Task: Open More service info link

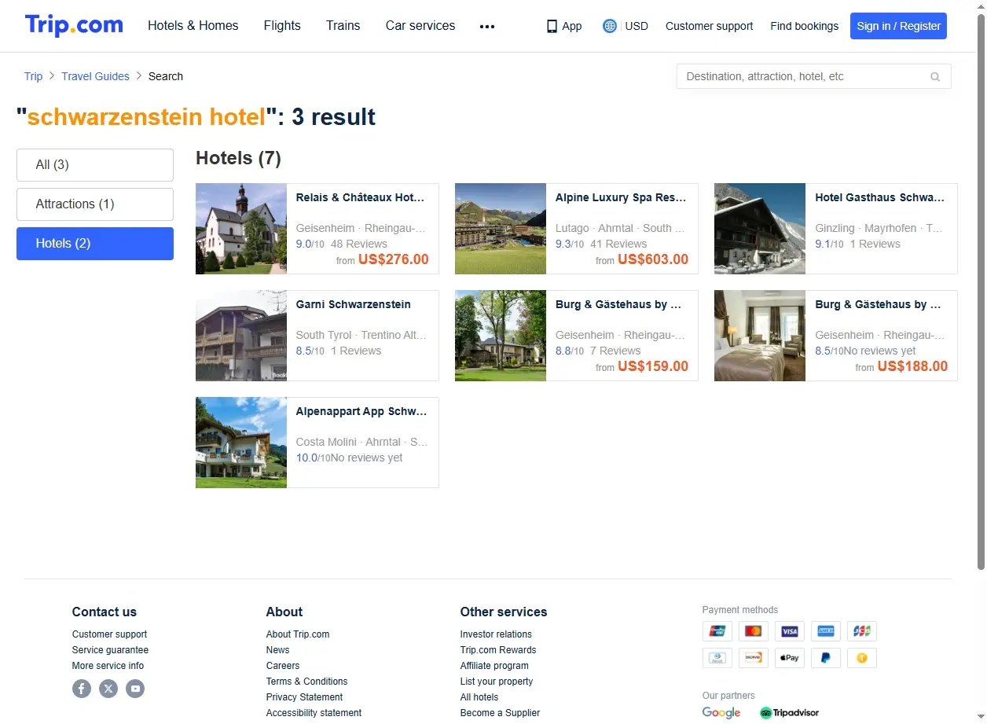Action: point(108,666)
